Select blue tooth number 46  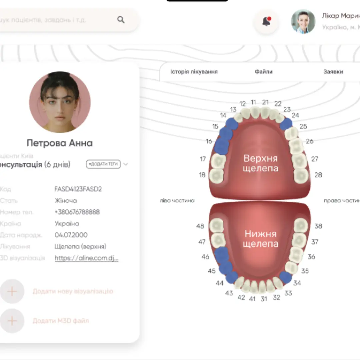click(x=221, y=255)
